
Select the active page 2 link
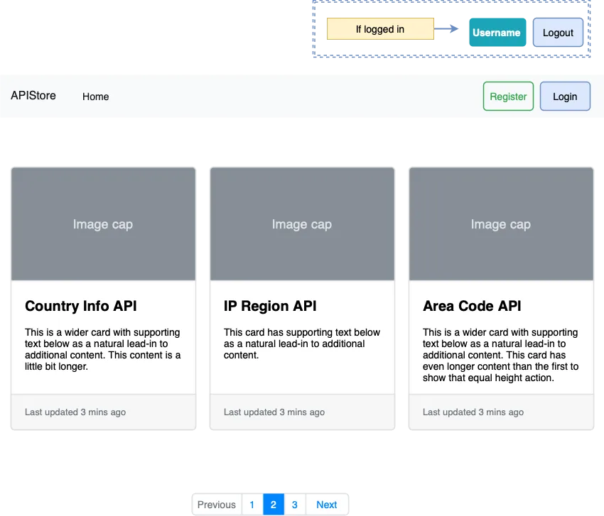tap(273, 505)
